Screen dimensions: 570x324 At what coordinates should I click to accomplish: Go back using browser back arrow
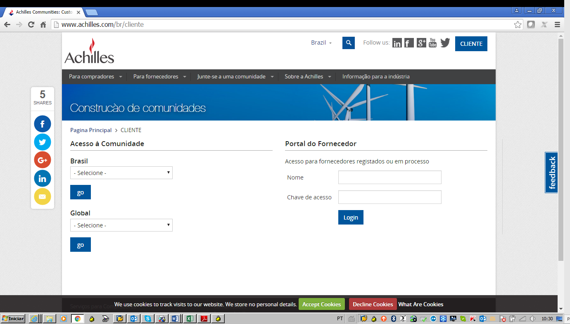click(x=7, y=25)
